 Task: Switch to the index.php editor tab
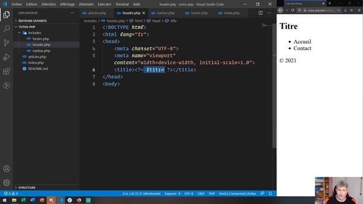231,13
